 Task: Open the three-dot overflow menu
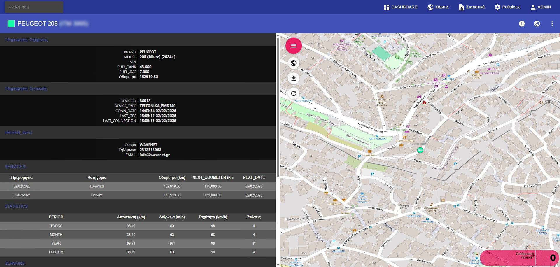[552, 24]
